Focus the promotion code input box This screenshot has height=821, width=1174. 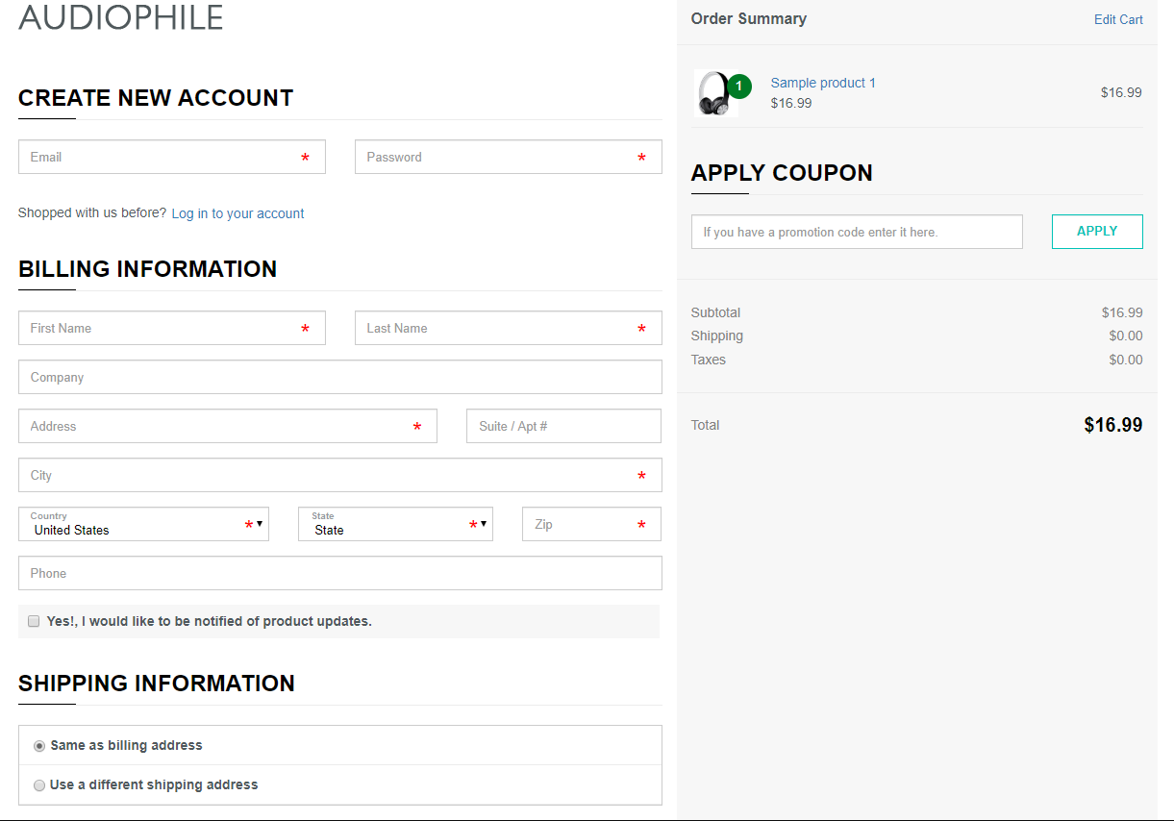[x=856, y=232]
